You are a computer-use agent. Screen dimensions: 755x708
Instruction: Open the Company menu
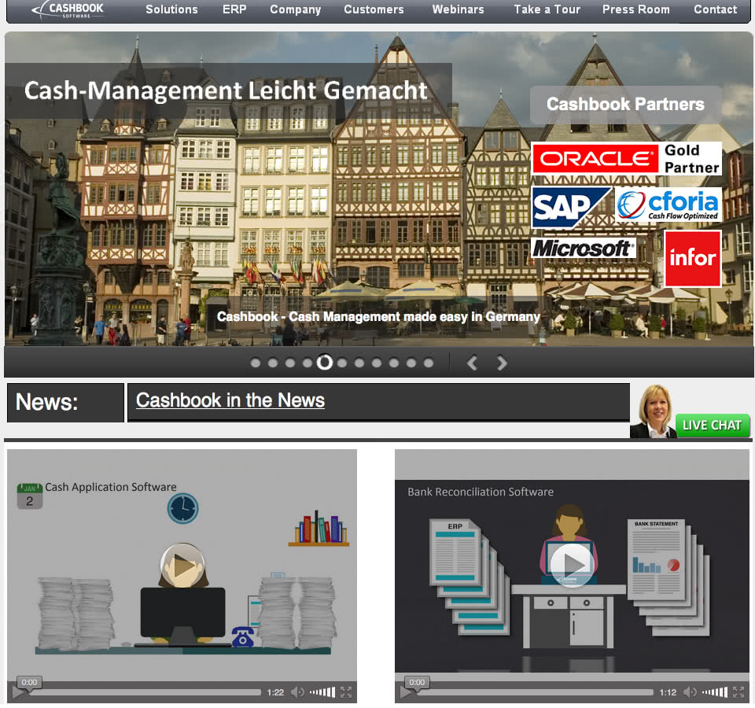[295, 9]
